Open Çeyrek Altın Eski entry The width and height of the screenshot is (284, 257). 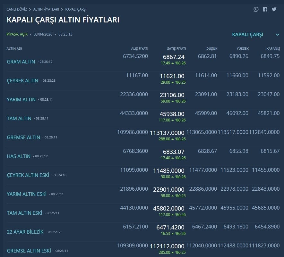[x=28, y=175]
